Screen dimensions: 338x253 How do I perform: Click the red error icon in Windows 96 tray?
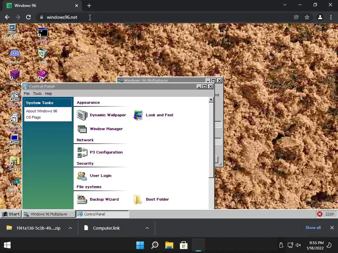point(320,214)
